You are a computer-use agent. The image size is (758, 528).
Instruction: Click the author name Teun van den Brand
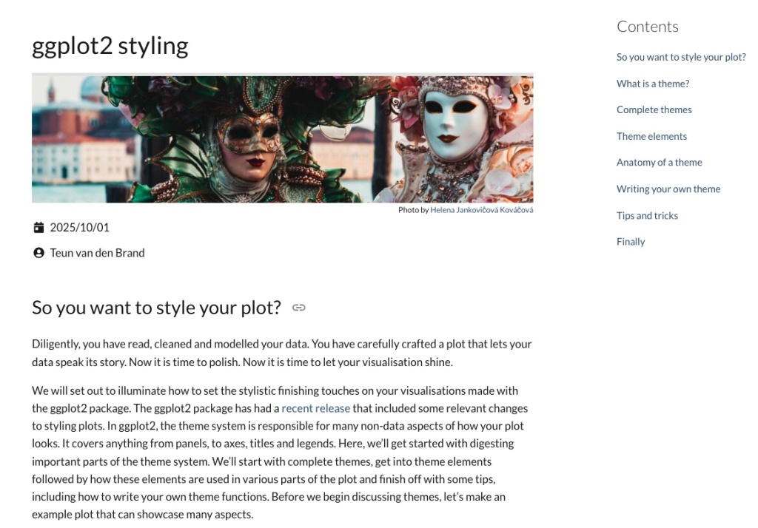[x=97, y=253]
